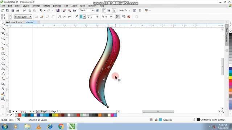Add a new page after the current page
Viewport: 232px width, 130px height.
tap(37, 112)
